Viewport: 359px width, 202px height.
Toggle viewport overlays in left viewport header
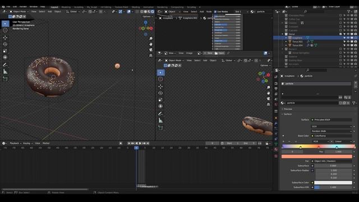click(129, 11)
